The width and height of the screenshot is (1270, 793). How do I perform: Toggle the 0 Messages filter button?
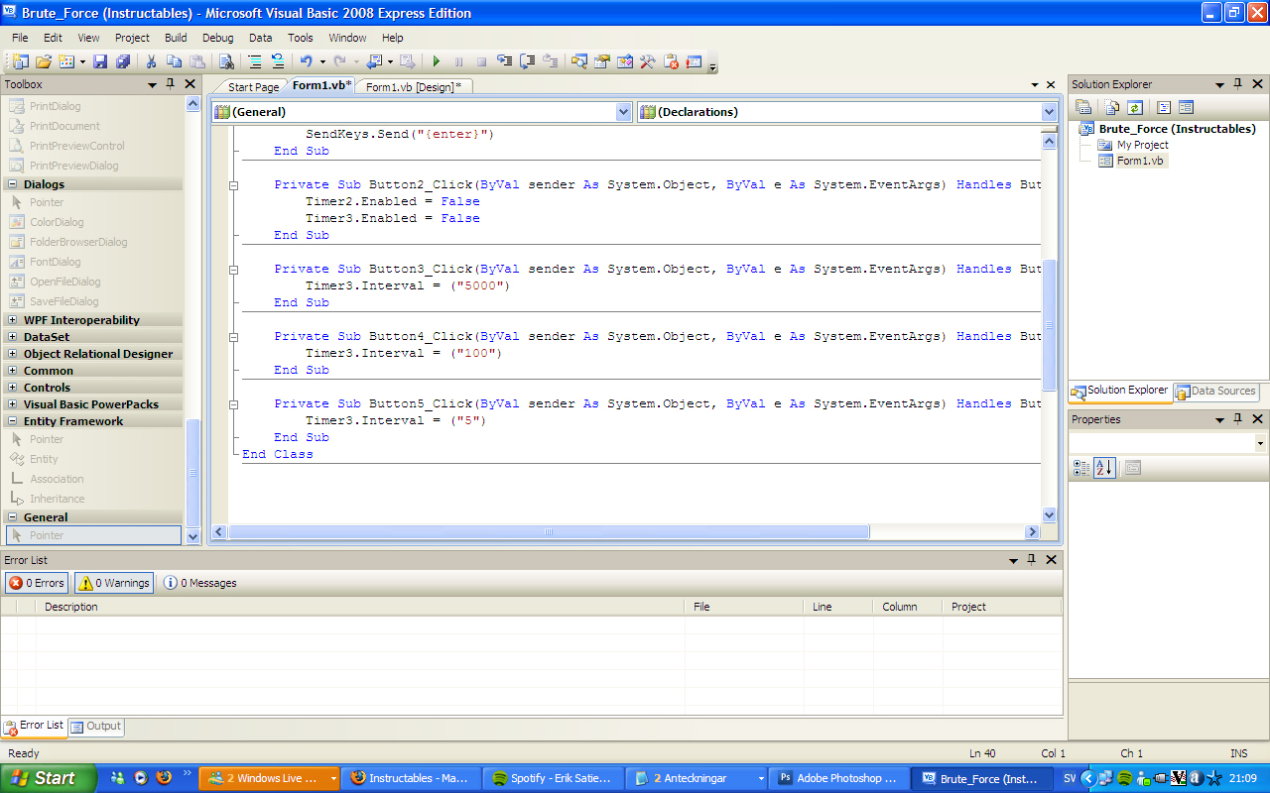pos(199,583)
